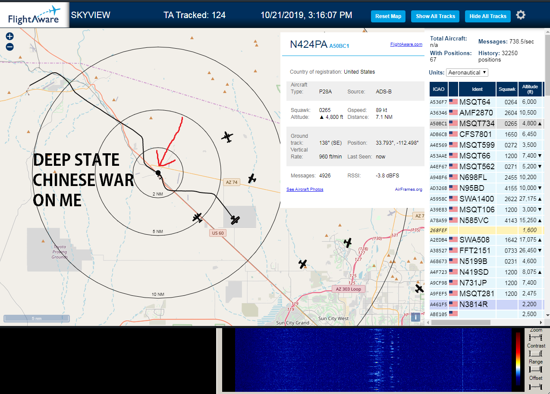Select the MSQT599 row

pos(486,145)
